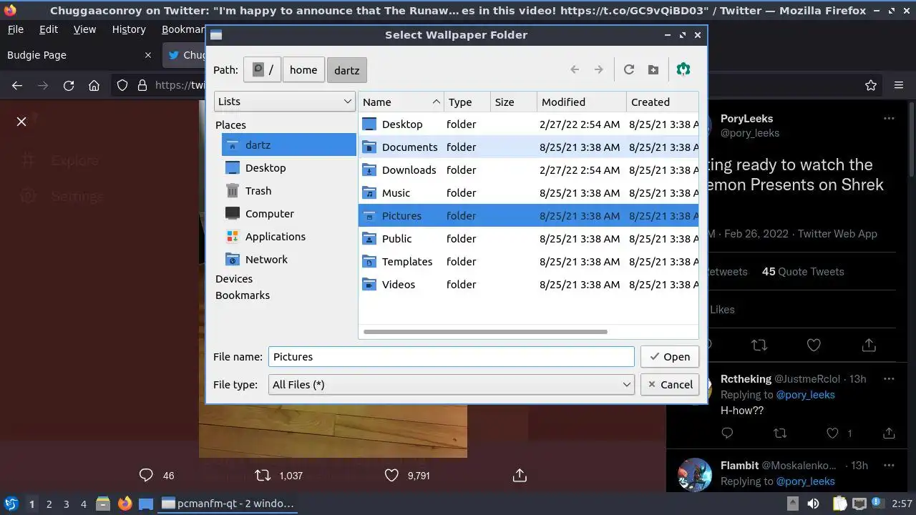Sort by the Size column header
This screenshot has height=515, width=916.
pos(513,102)
